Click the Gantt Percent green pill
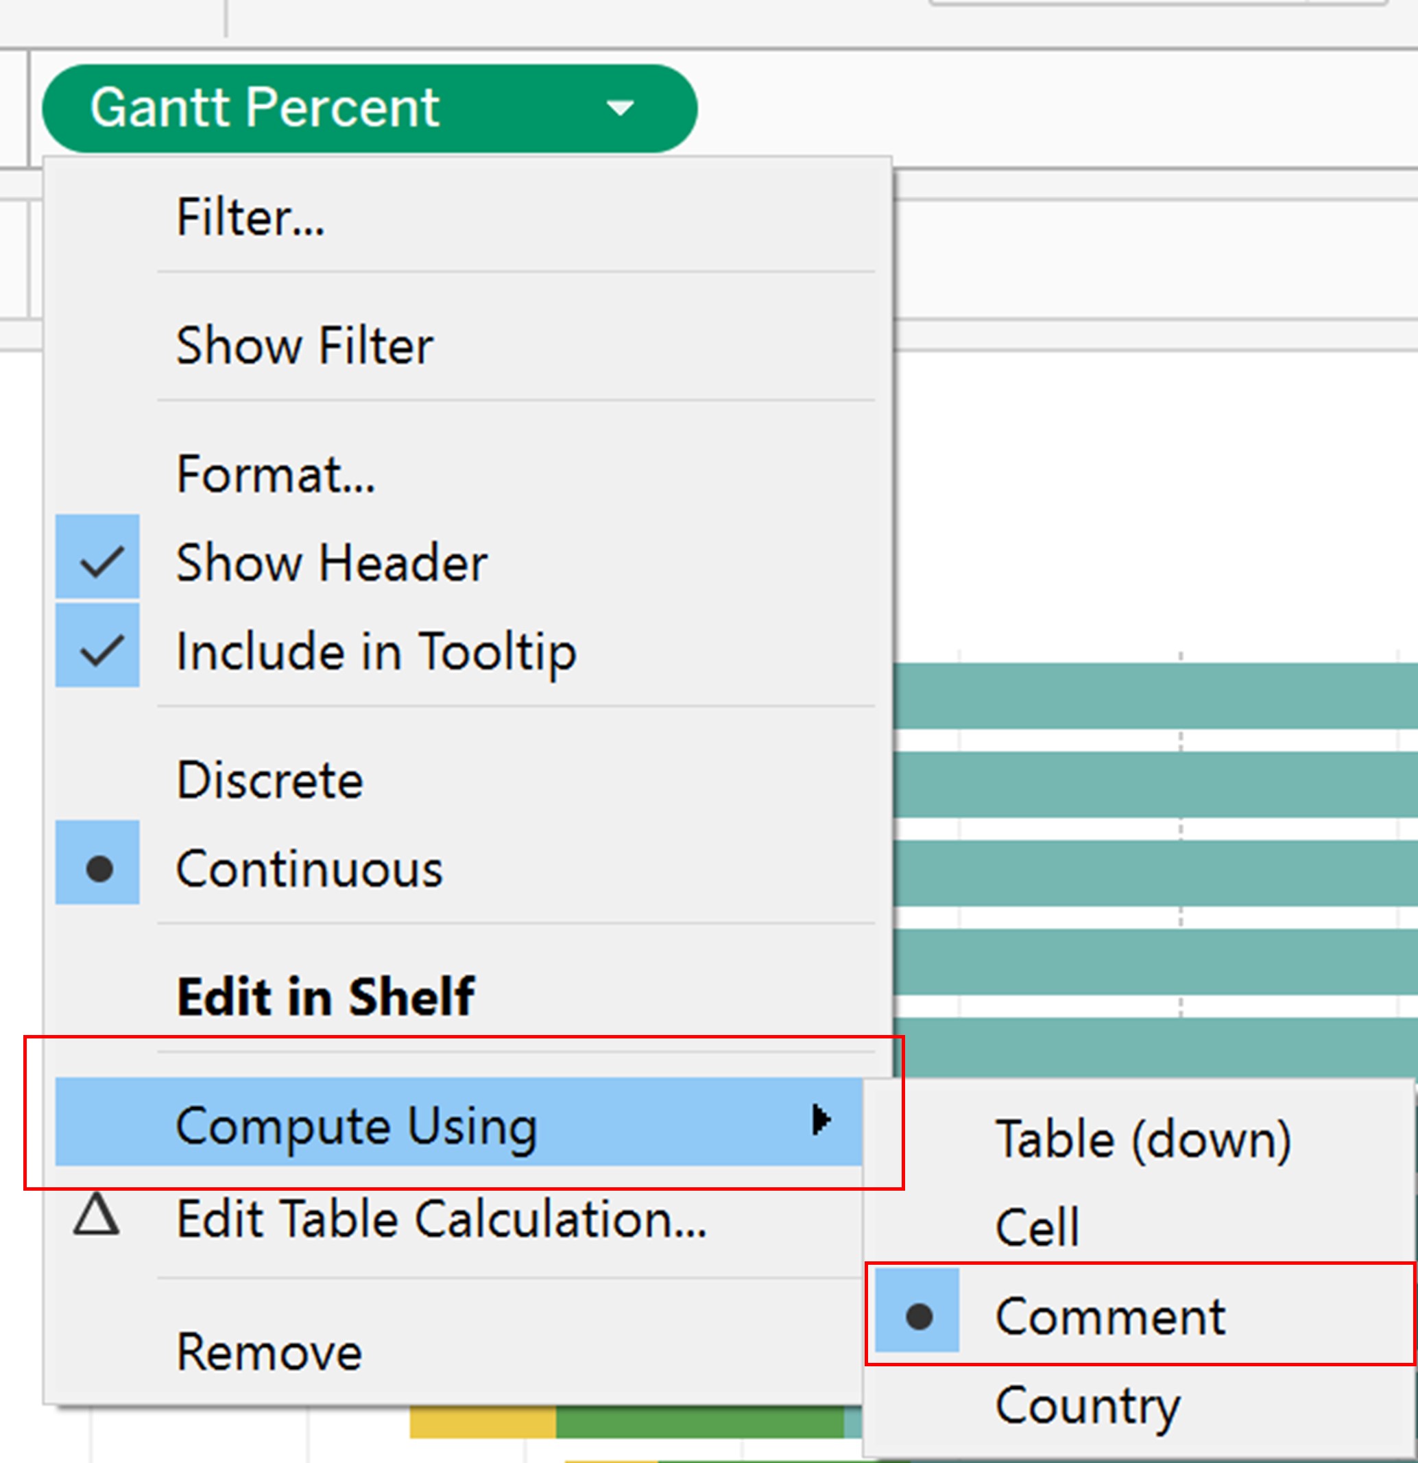1418x1463 pixels. (x=298, y=109)
